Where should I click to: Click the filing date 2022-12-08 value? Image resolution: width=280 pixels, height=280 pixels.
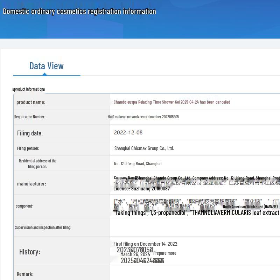coord(128,133)
